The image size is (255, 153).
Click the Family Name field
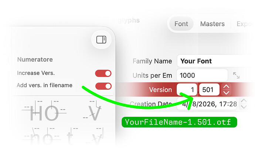(216, 61)
